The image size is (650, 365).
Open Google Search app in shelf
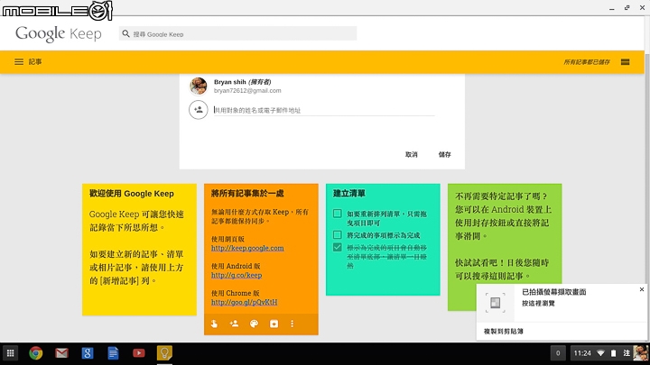pos(87,353)
